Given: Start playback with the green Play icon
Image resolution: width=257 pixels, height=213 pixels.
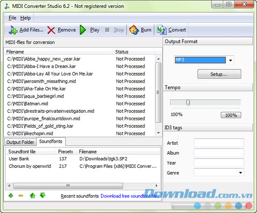Looking at the screenshot, I should point(83,30).
